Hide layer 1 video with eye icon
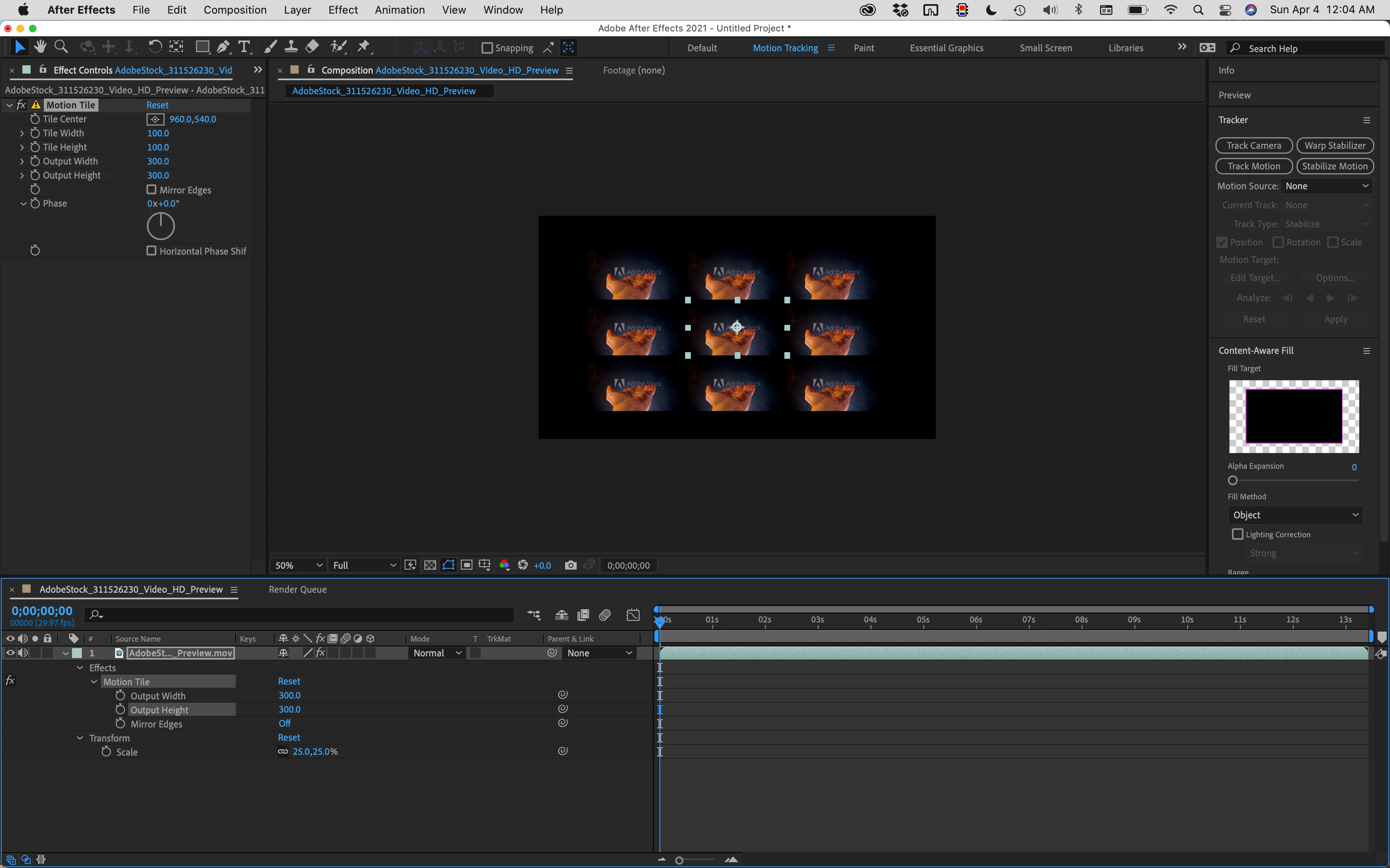Screen dimensions: 1390x868 point(10,653)
